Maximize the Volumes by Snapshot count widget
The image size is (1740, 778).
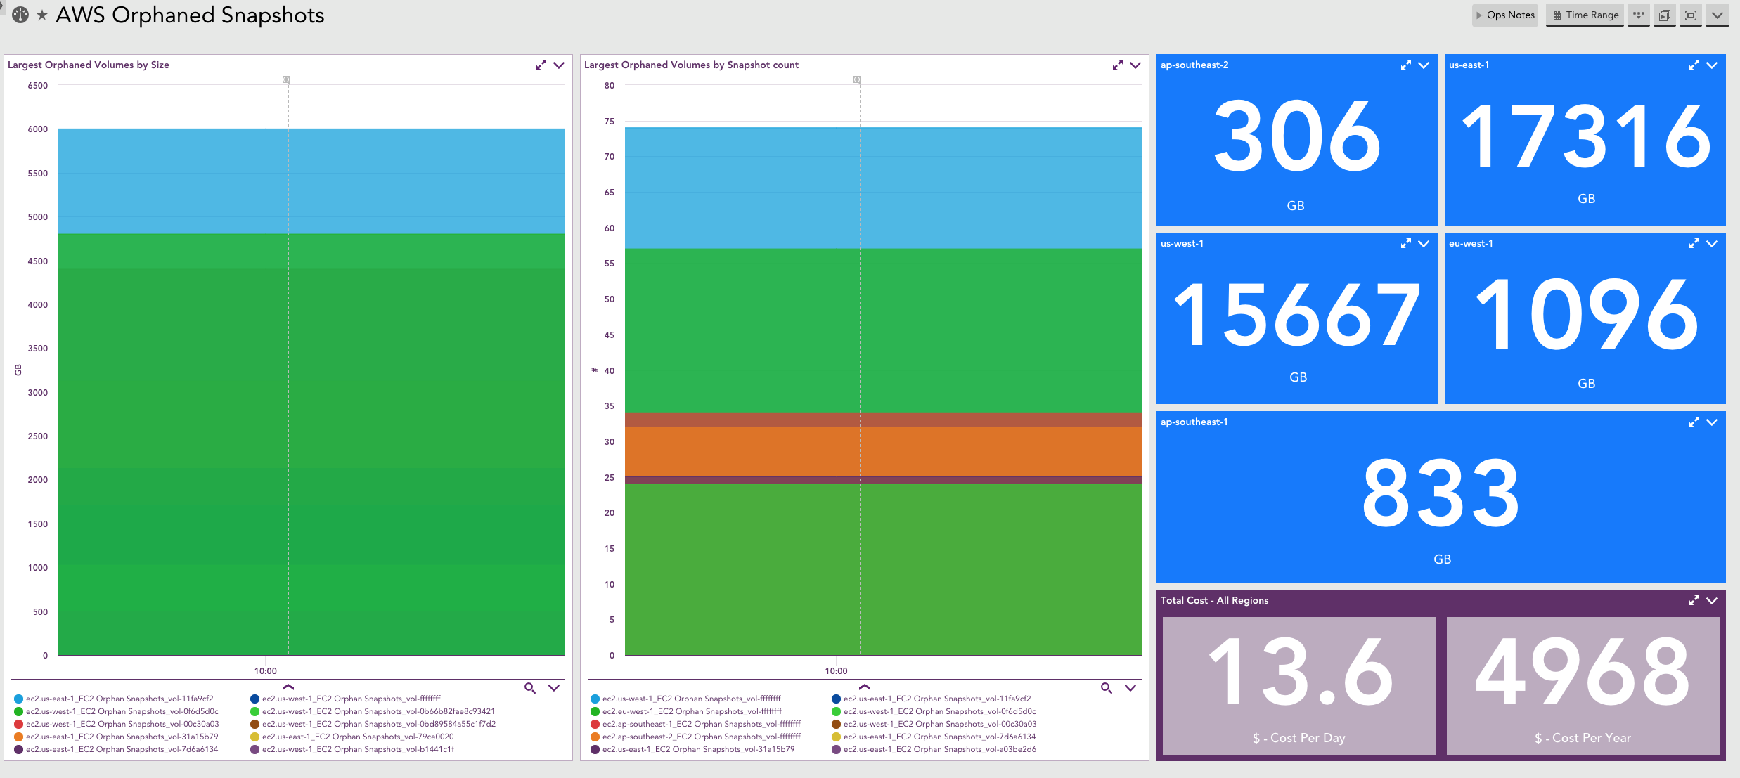coord(1118,65)
